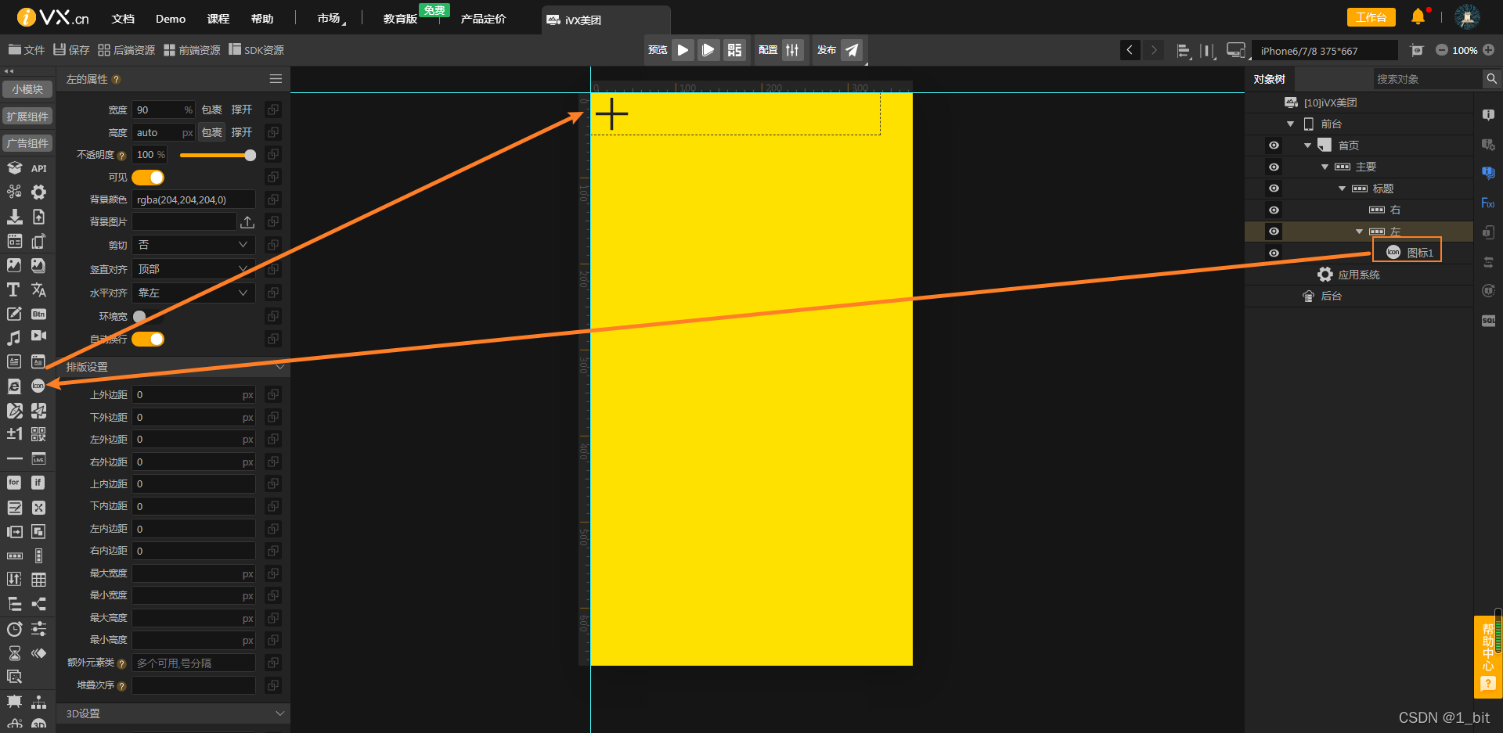Zoom in with the plus icon beside 100%

coord(1488,50)
